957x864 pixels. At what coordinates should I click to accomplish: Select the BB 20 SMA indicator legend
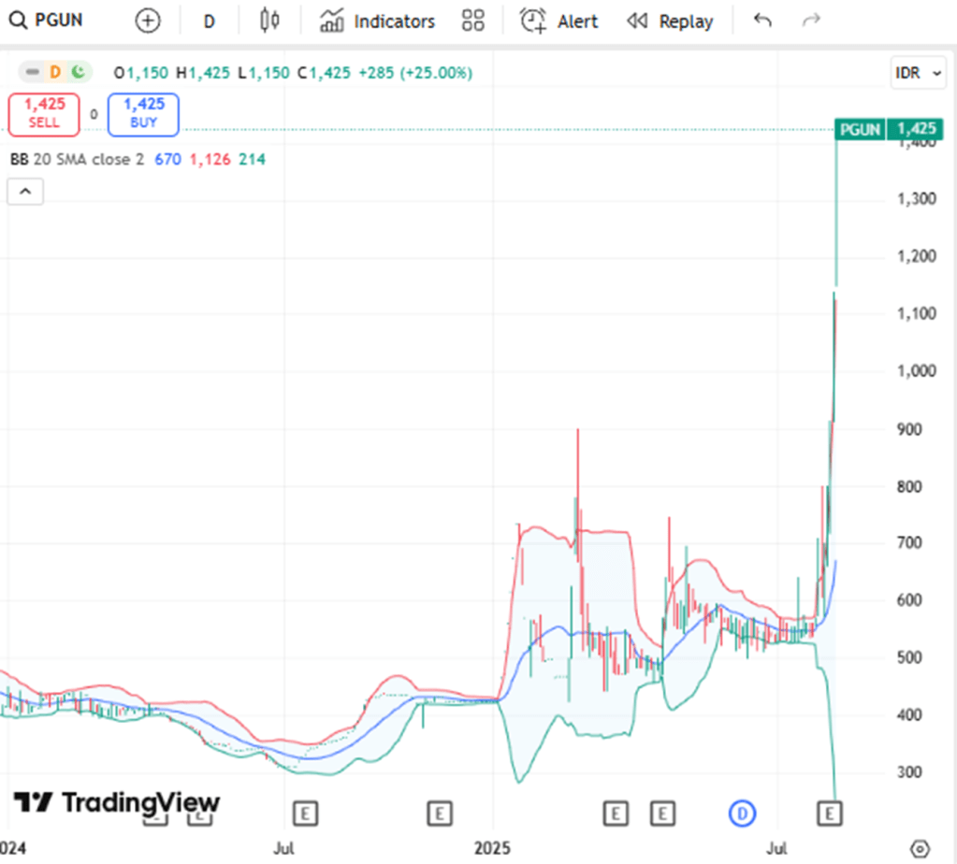[x=77, y=160]
